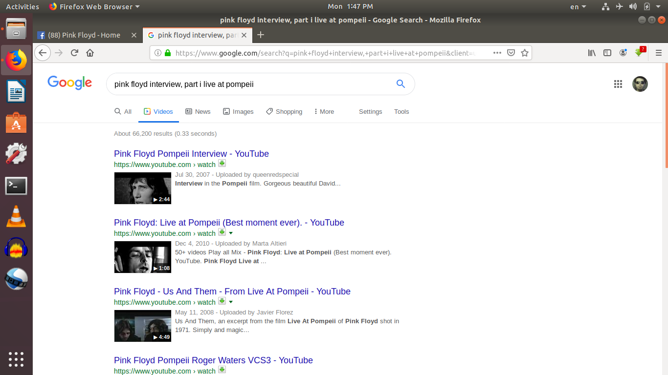Open the Firefox account toolbar icon
Viewport: 668px width, 375px height.
[x=623, y=53]
